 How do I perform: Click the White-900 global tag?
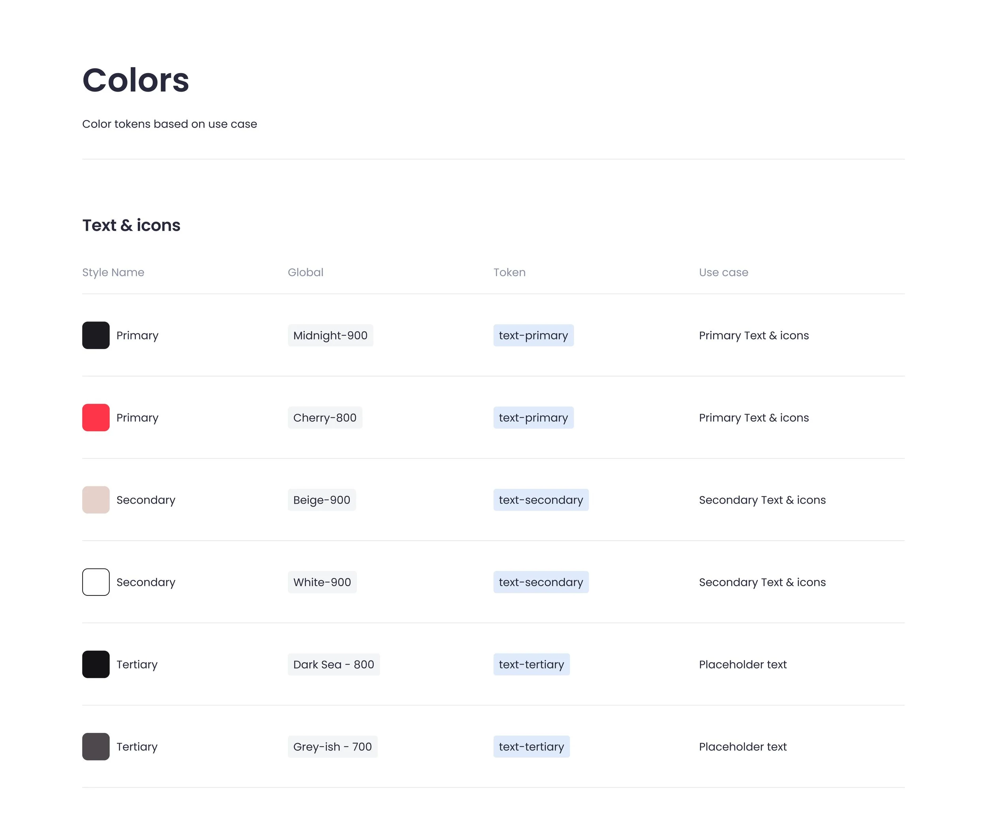click(x=322, y=582)
